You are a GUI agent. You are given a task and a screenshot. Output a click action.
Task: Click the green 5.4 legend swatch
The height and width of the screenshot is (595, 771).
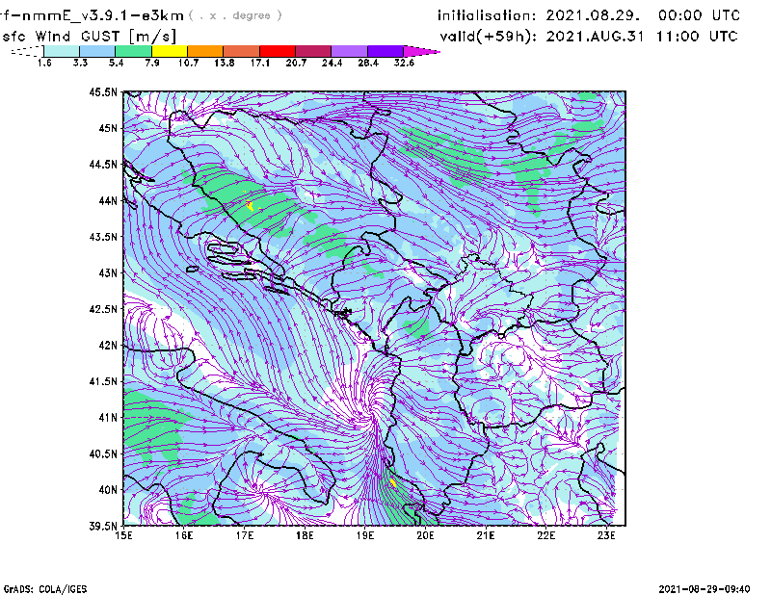pyautogui.click(x=134, y=51)
